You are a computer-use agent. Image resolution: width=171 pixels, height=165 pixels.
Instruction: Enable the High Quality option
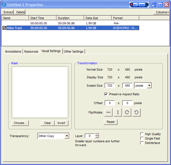[x=142, y=134]
